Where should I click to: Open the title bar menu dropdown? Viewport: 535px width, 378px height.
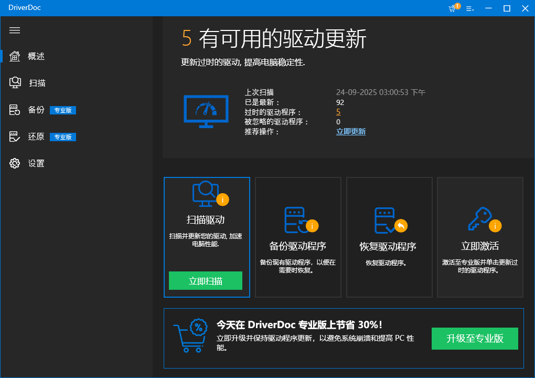point(469,8)
